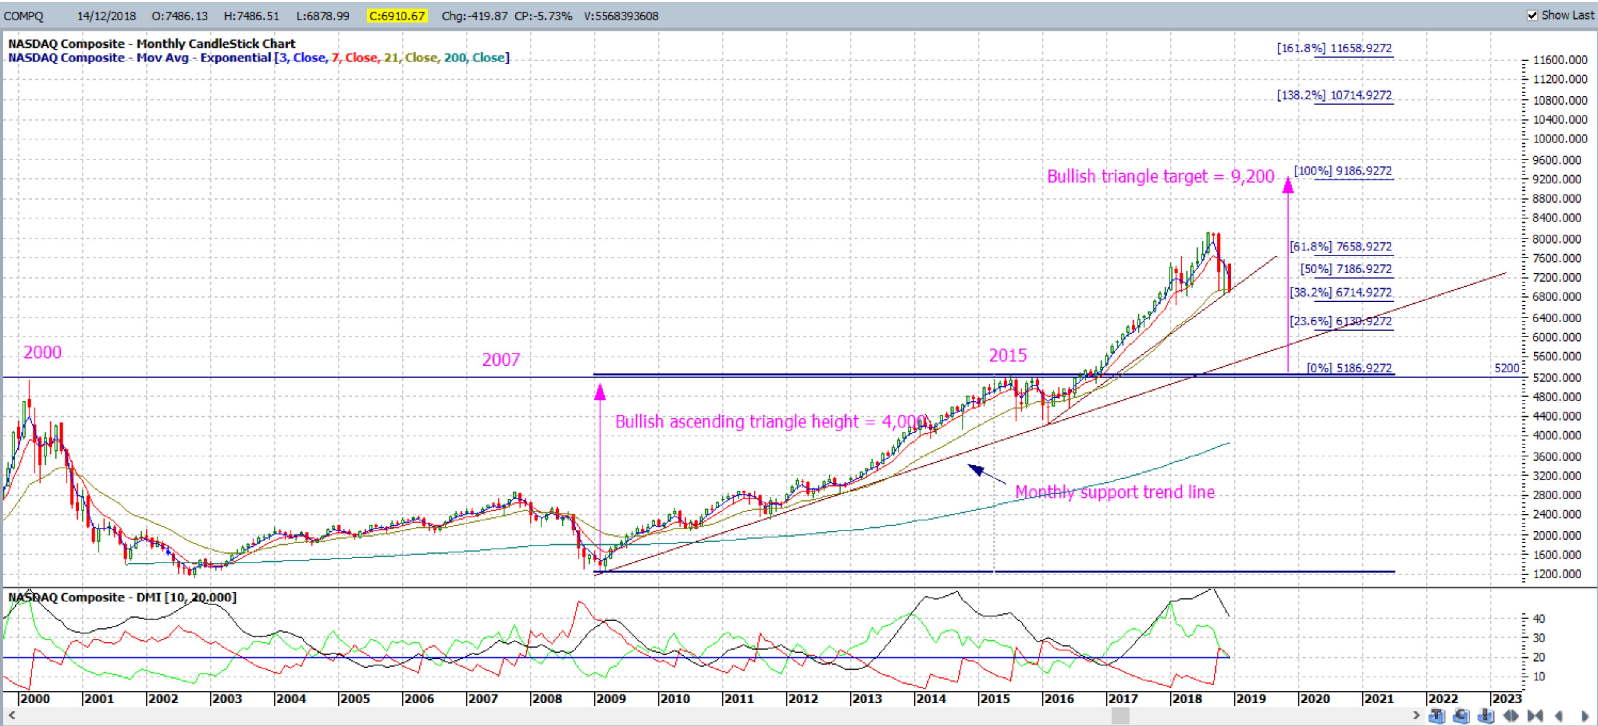The width and height of the screenshot is (1598, 726).
Task: Toggle the Show Last checkbox
Action: pos(1533,15)
